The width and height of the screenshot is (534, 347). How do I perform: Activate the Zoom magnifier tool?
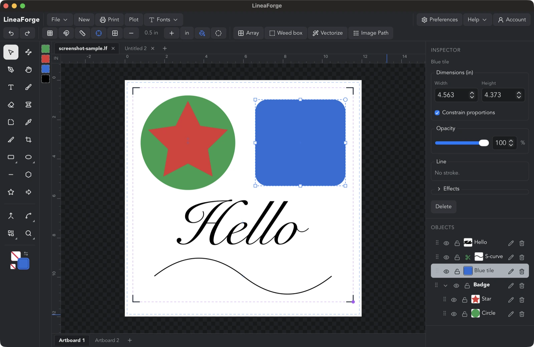click(28, 233)
